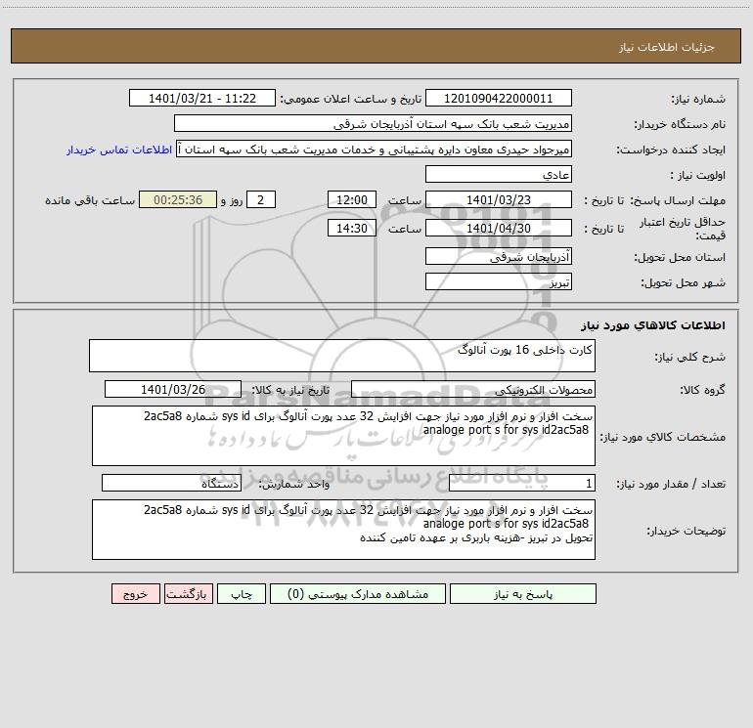This screenshot has width=753, height=728.
Task: Click the نام دستگاه خریدار field
Action: coord(373,124)
